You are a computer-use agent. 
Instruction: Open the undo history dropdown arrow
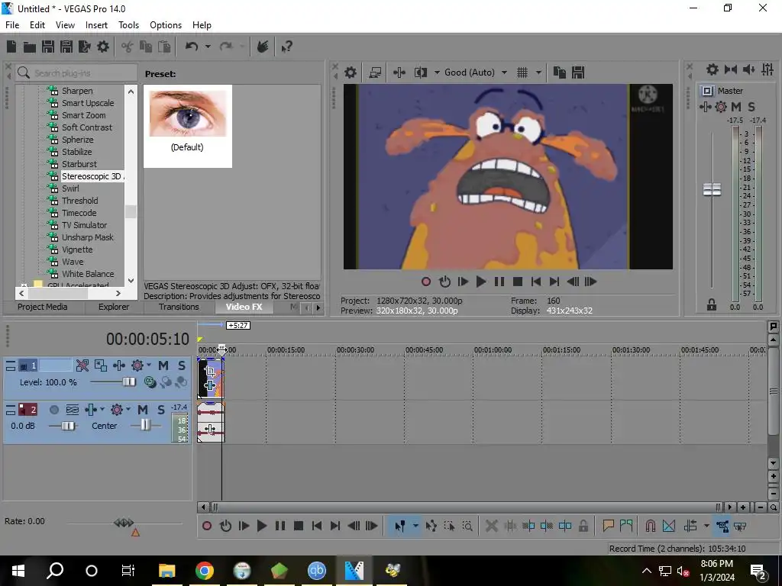pyautogui.click(x=208, y=47)
